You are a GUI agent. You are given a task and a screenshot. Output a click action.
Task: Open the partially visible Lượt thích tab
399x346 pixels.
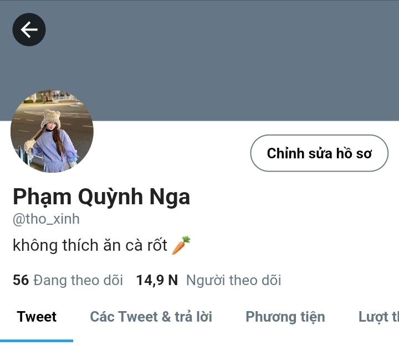coord(378,317)
